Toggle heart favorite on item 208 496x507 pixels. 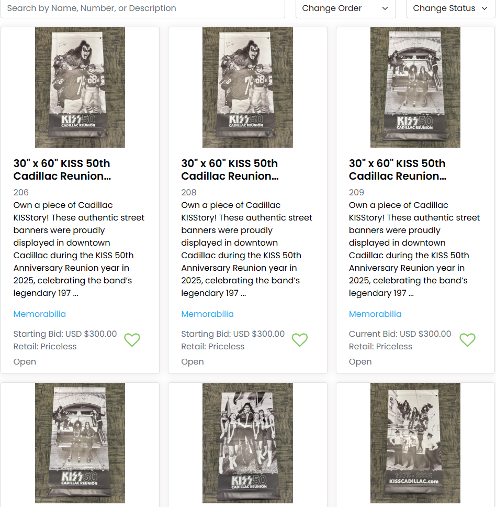tap(300, 340)
